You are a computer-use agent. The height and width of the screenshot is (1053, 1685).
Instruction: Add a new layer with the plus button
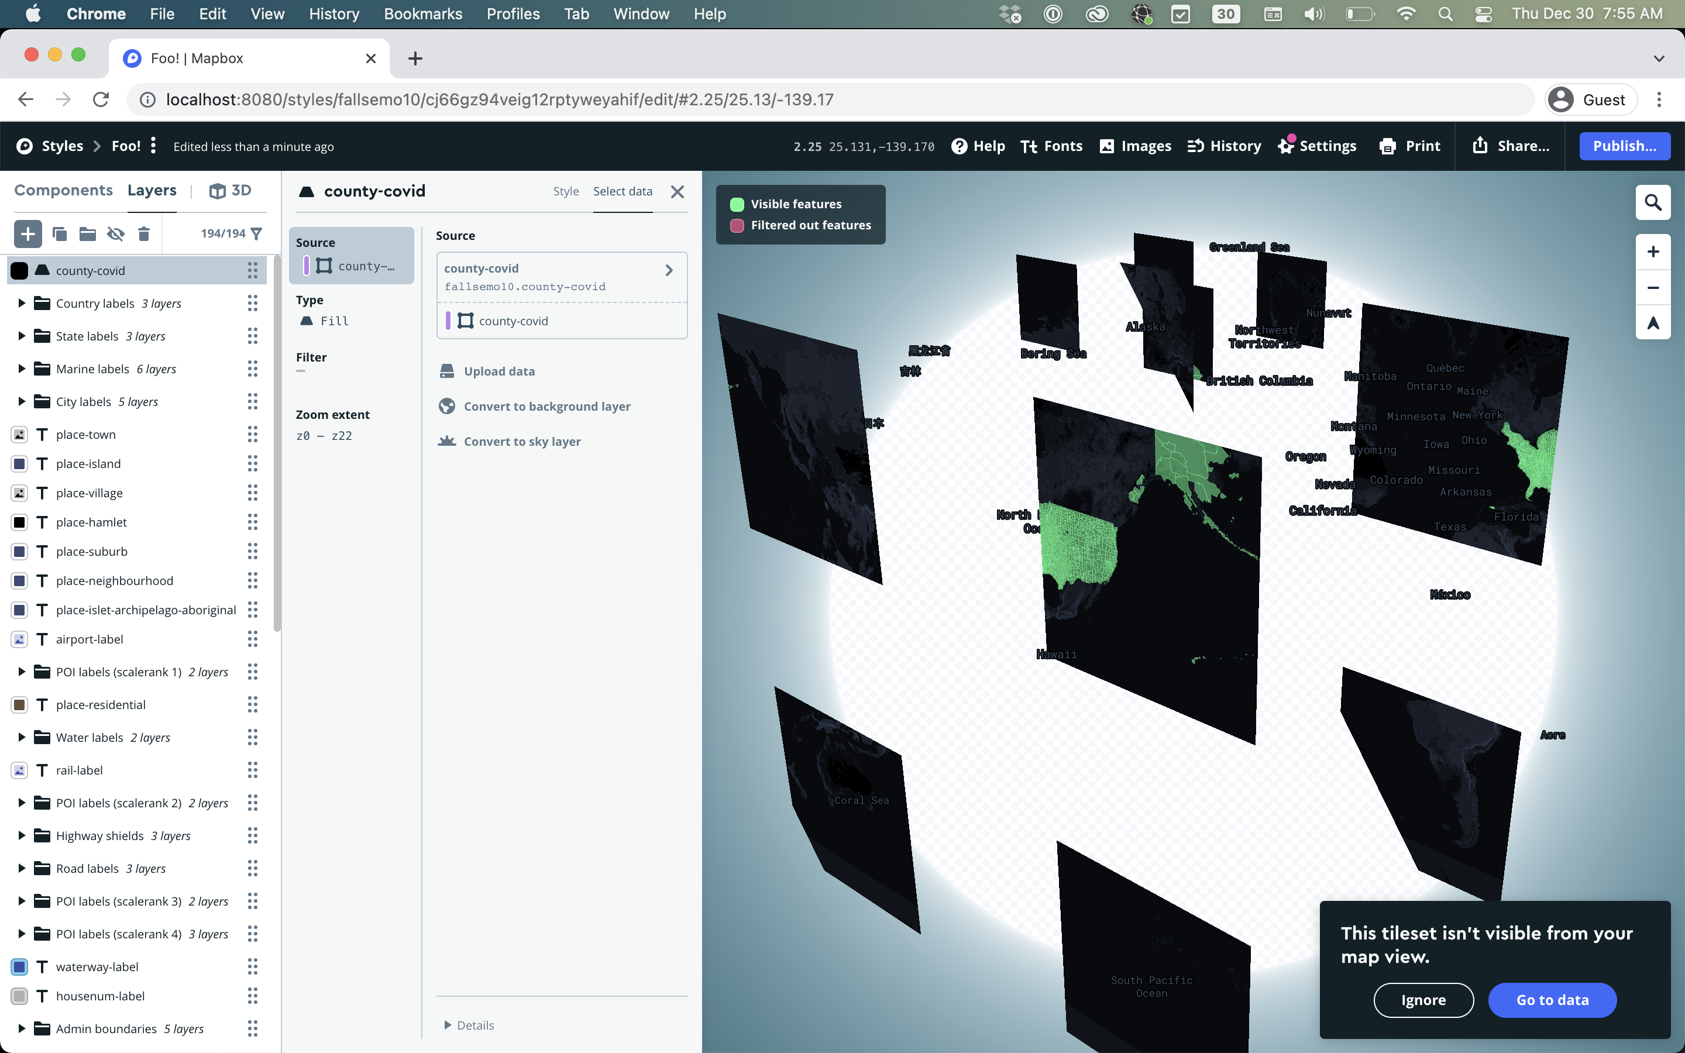point(28,233)
